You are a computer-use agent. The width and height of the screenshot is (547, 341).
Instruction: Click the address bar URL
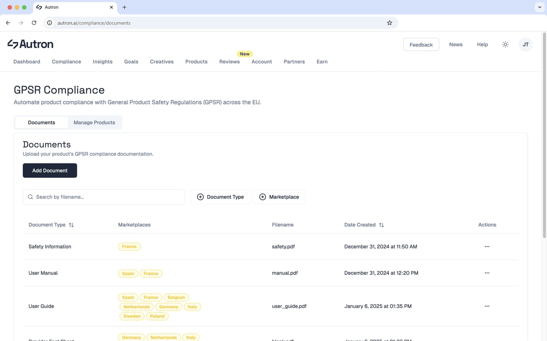pos(94,23)
